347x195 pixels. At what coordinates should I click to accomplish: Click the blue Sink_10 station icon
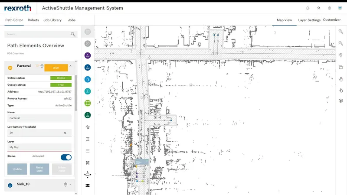[10, 185]
